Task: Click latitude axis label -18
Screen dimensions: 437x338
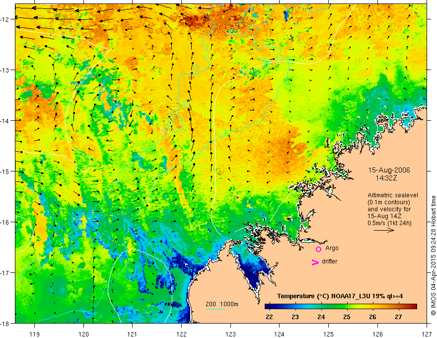Action: pos(5,323)
